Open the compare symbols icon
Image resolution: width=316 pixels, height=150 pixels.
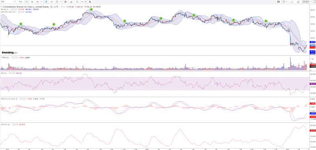(77, 2)
